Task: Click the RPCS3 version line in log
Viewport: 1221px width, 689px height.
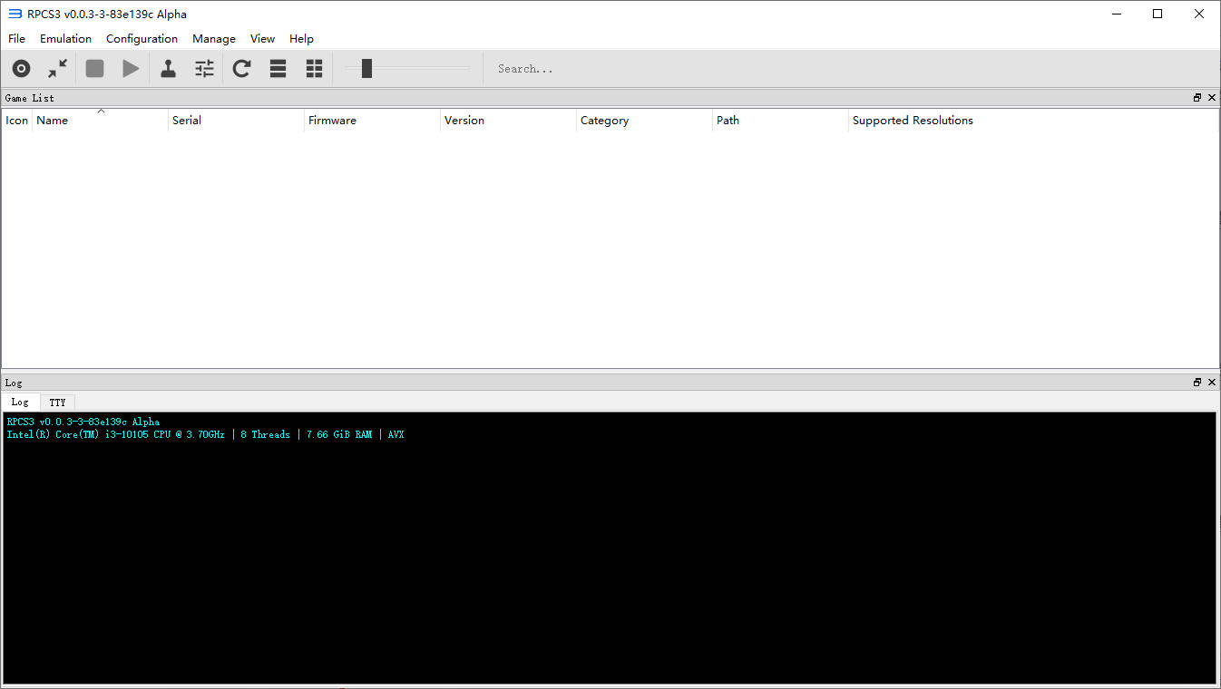Action: (x=83, y=422)
